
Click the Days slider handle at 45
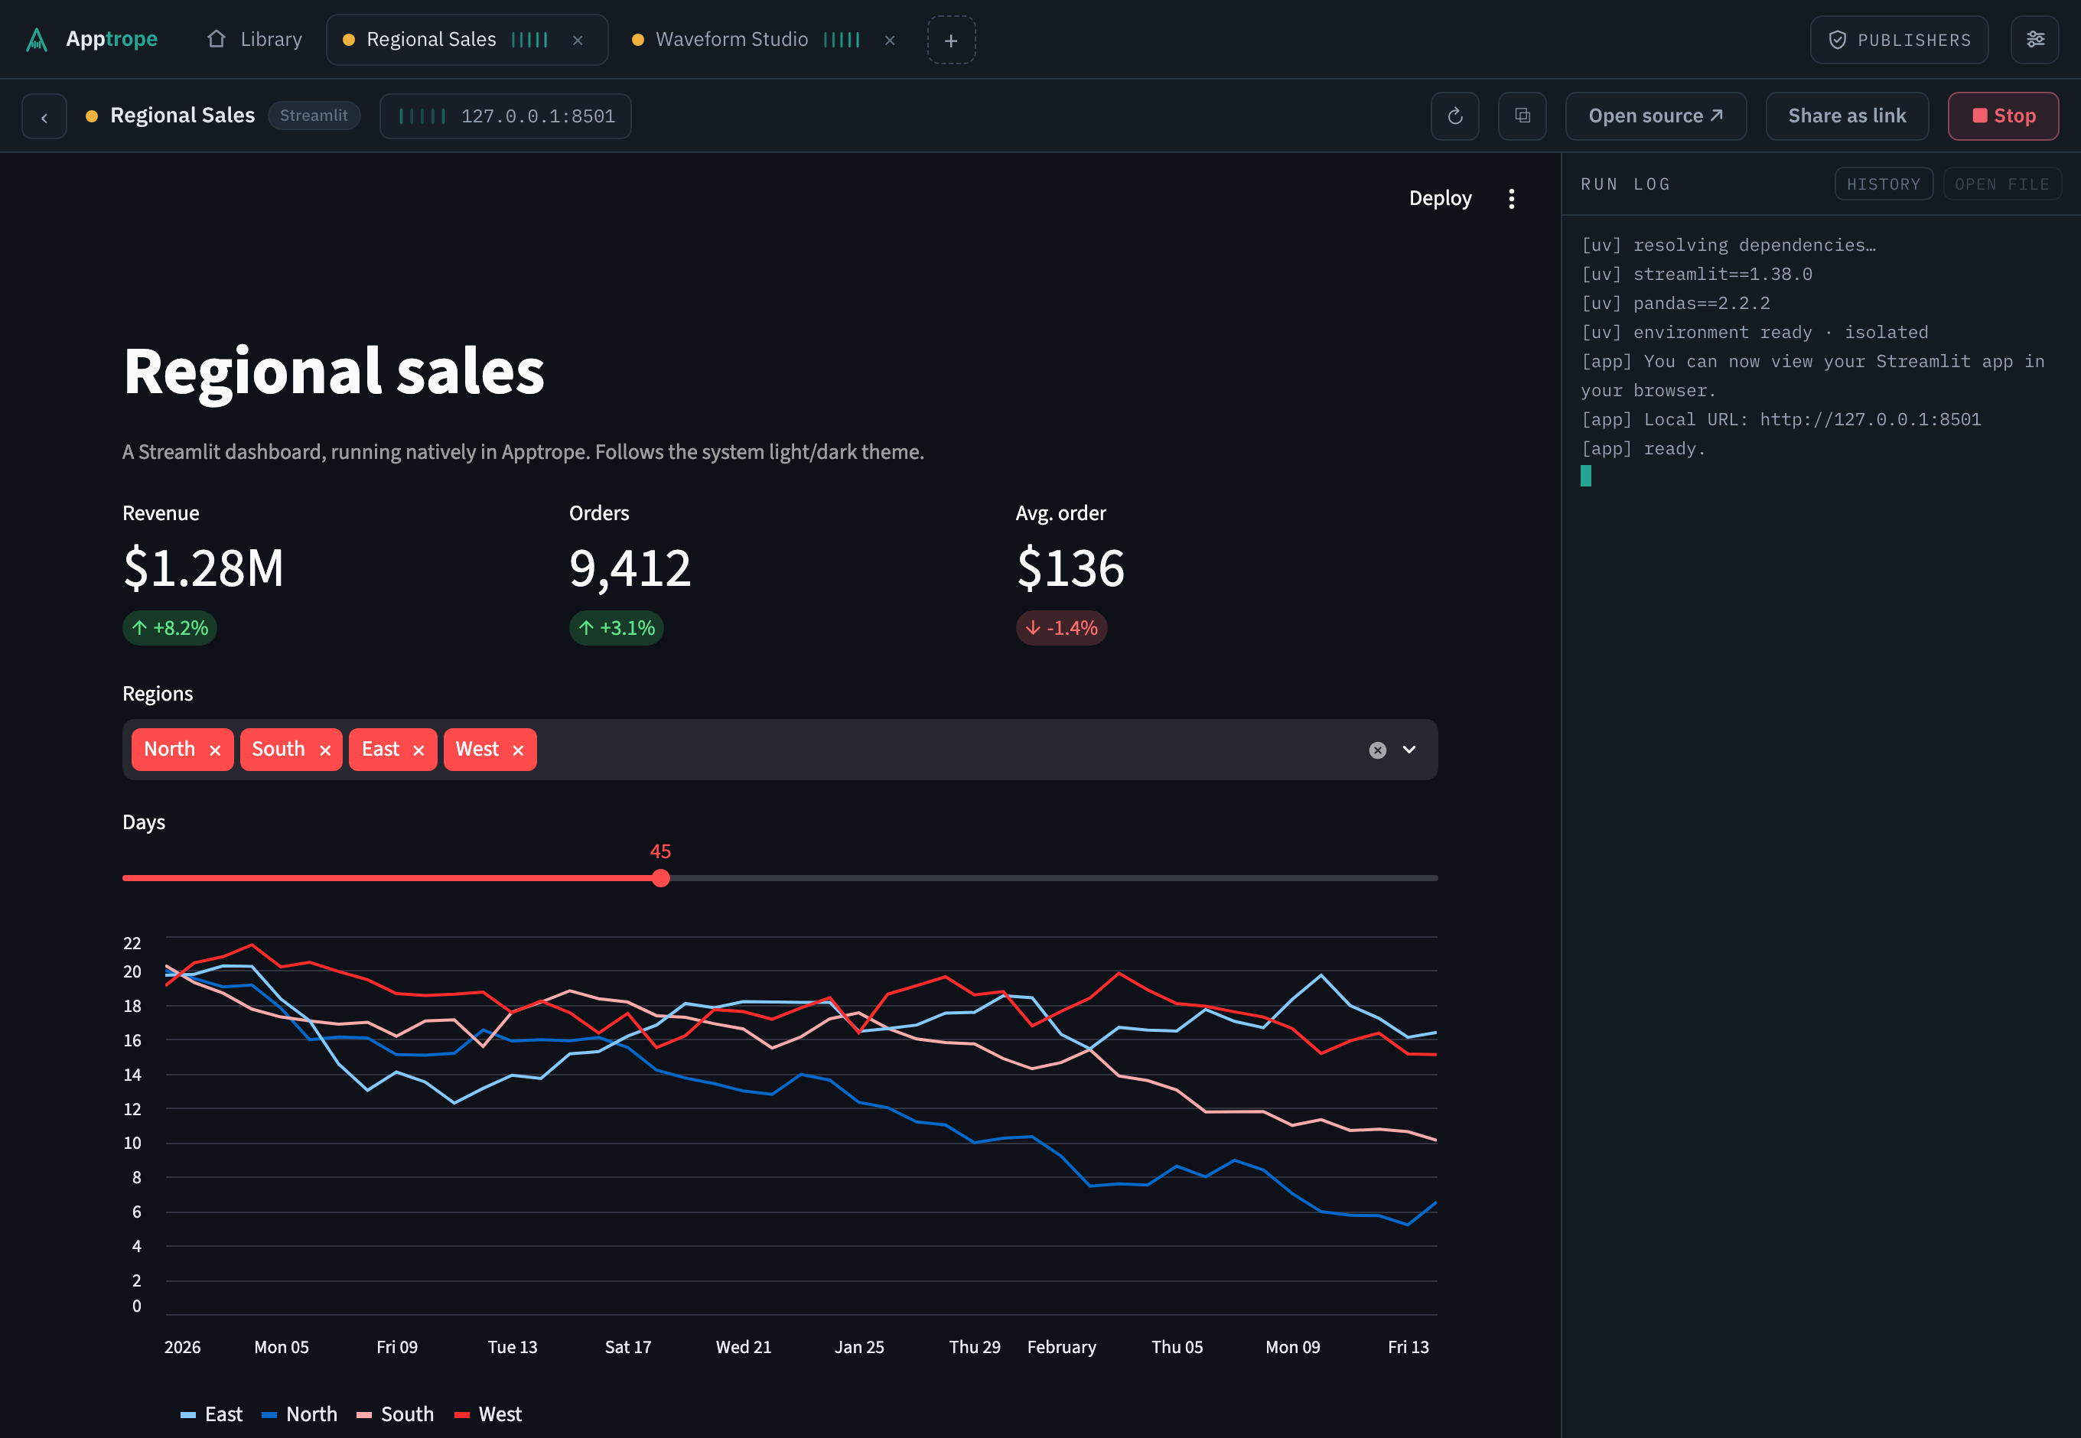point(660,878)
